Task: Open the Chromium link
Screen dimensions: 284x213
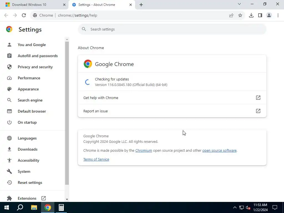Action: 144,151
